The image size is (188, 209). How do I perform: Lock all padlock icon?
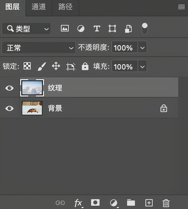coord(85,66)
